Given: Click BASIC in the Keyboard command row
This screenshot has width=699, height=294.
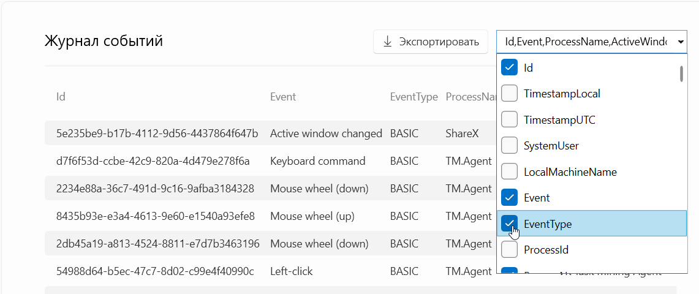Looking at the screenshot, I should [404, 161].
